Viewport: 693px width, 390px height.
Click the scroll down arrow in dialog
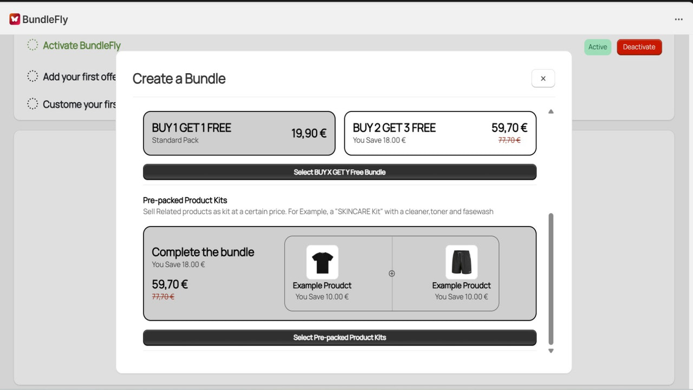tap(551, 351)
